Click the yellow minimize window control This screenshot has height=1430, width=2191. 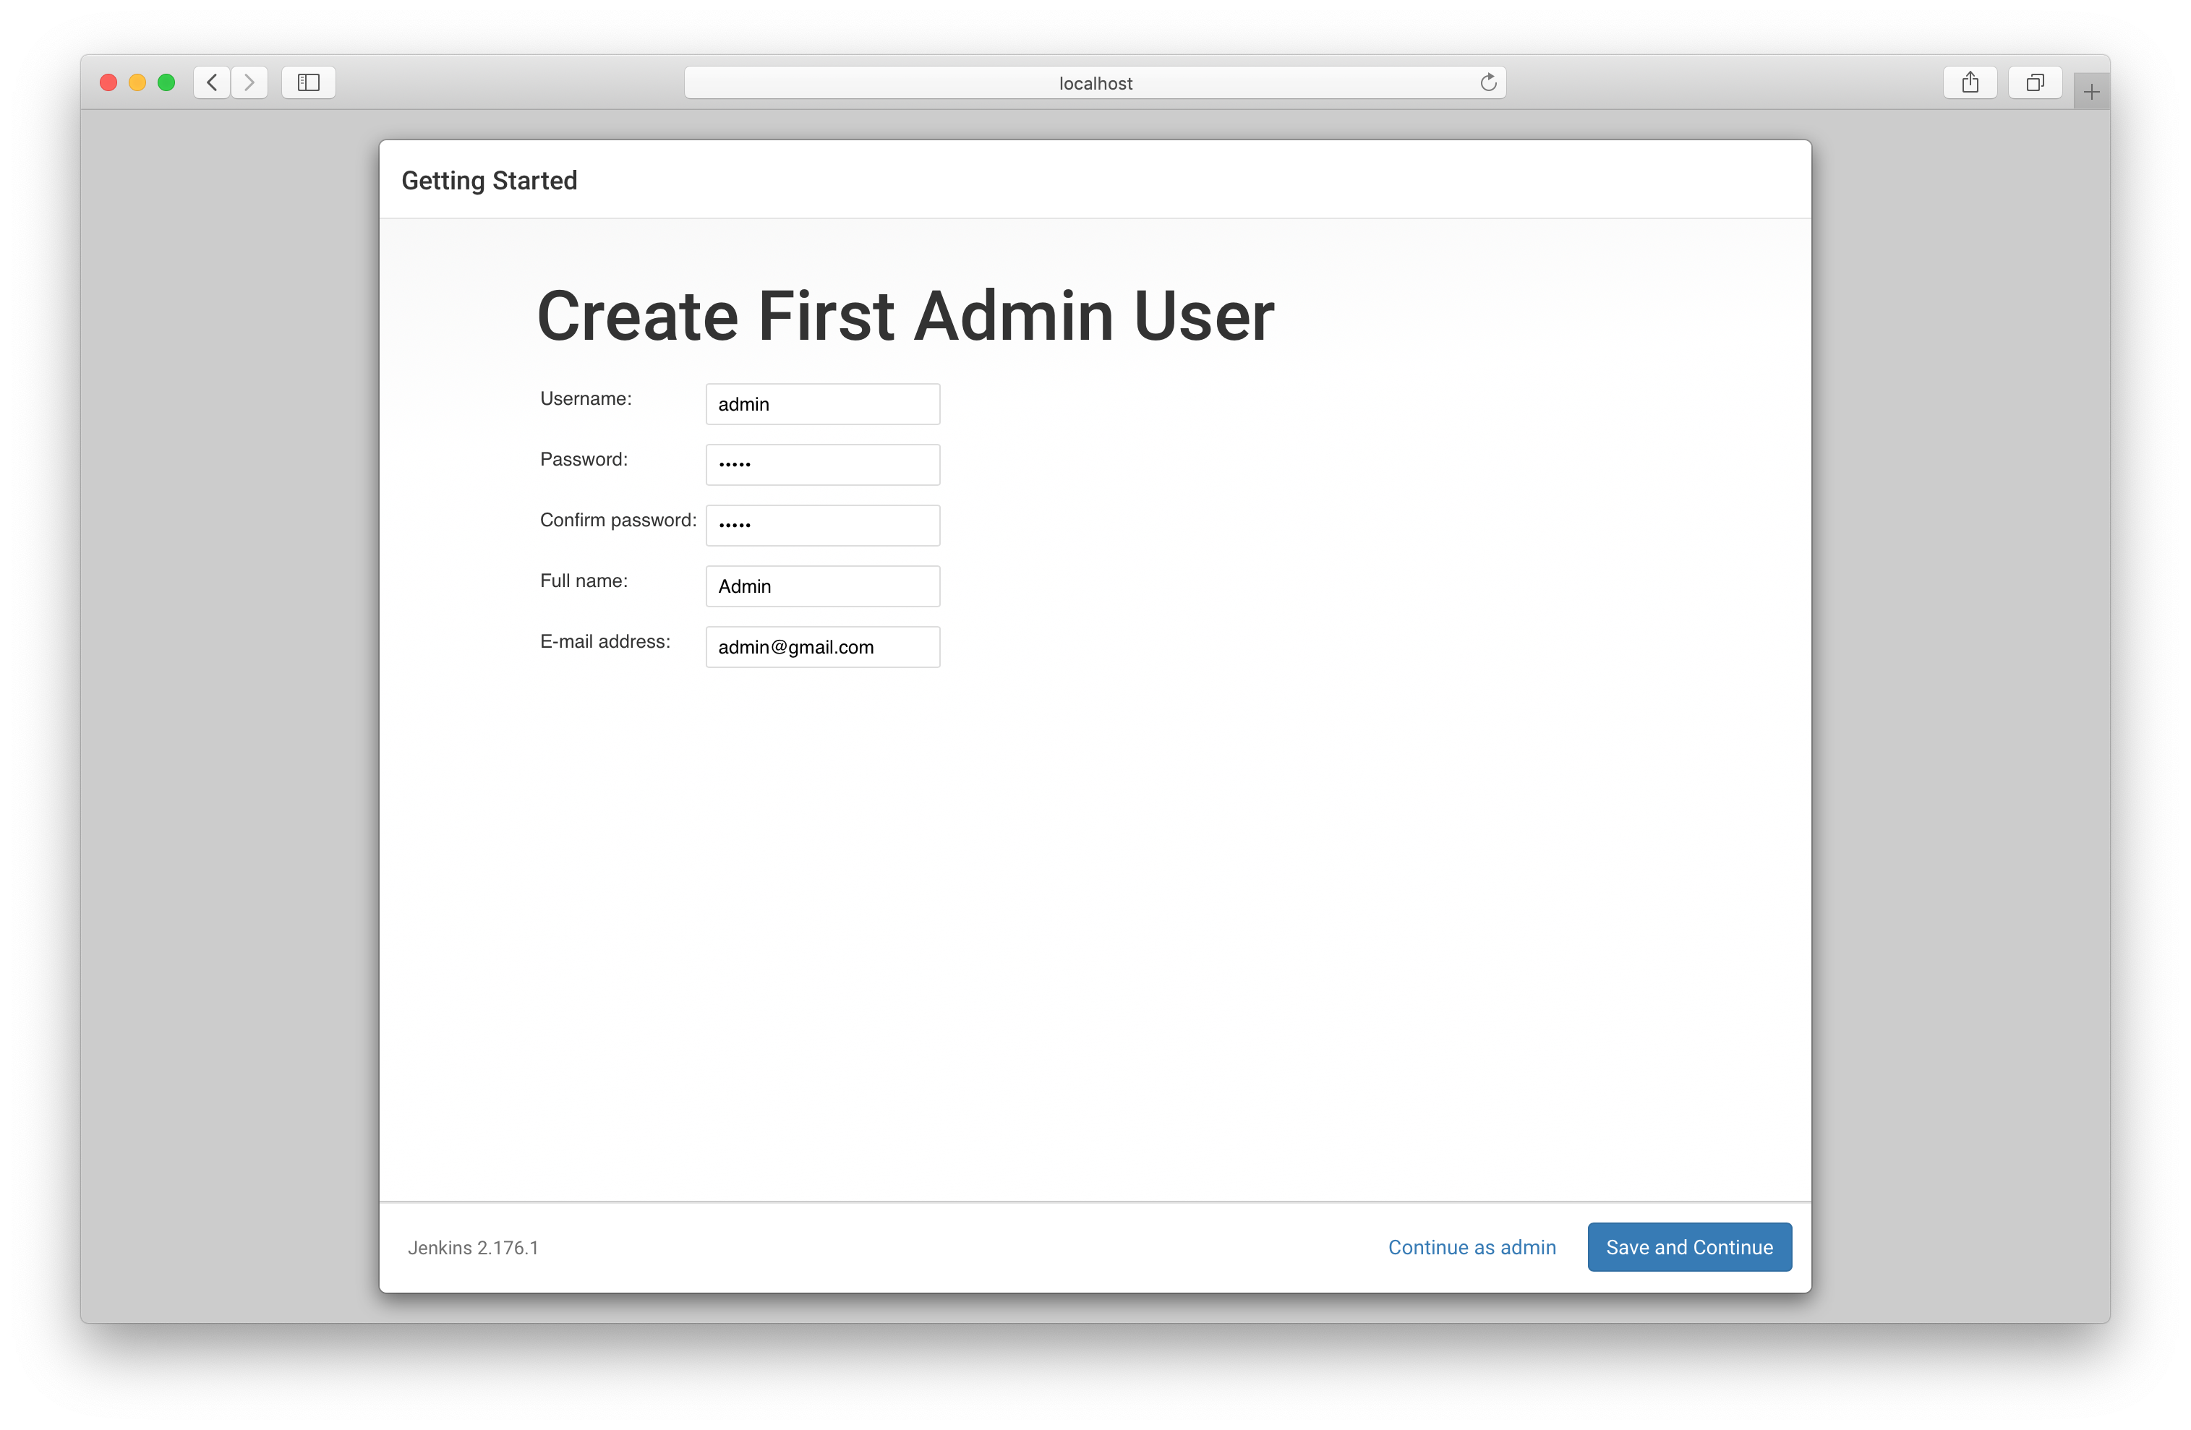coord(137,82)
